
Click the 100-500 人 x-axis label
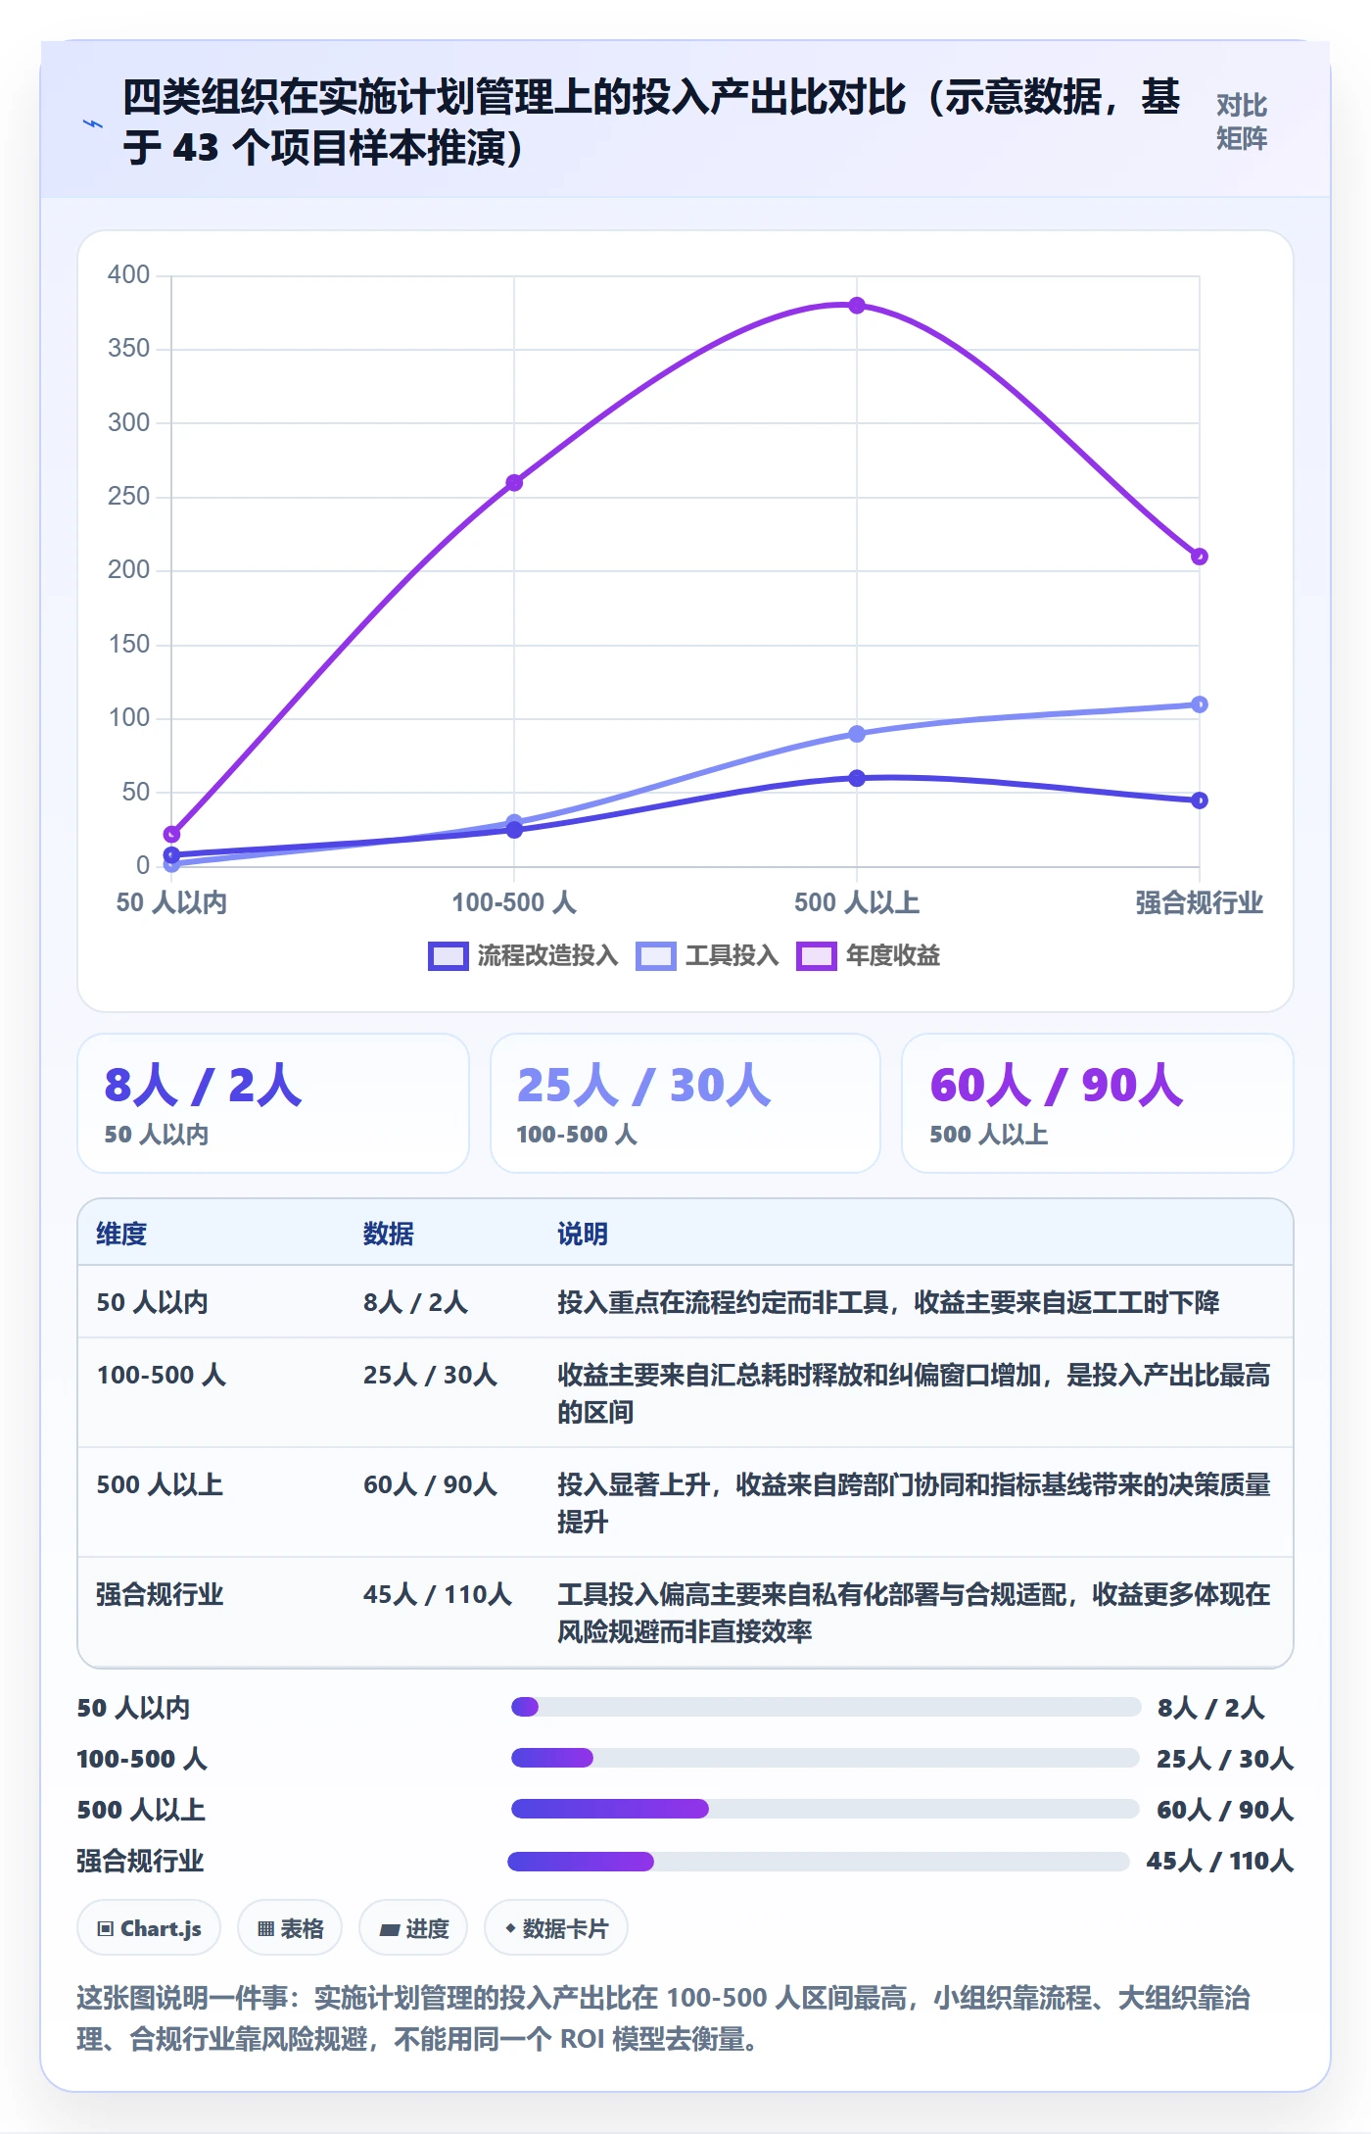514,902
